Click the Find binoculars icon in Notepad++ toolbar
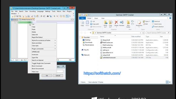Image resolution: width=176 pixels, height=99 pixels. pyautogui.click(x=48, y=16)
